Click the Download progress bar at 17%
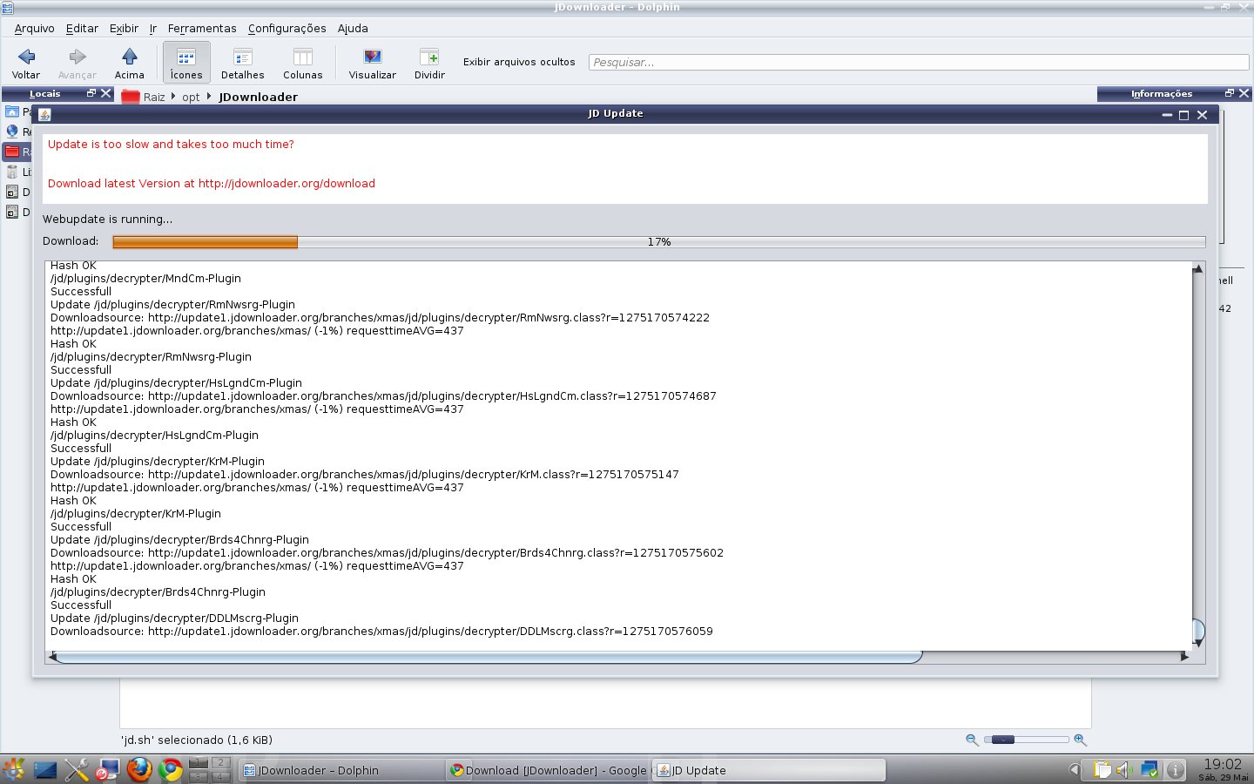This screenshot has width=1254, height=784. click(x=659, y=242)
